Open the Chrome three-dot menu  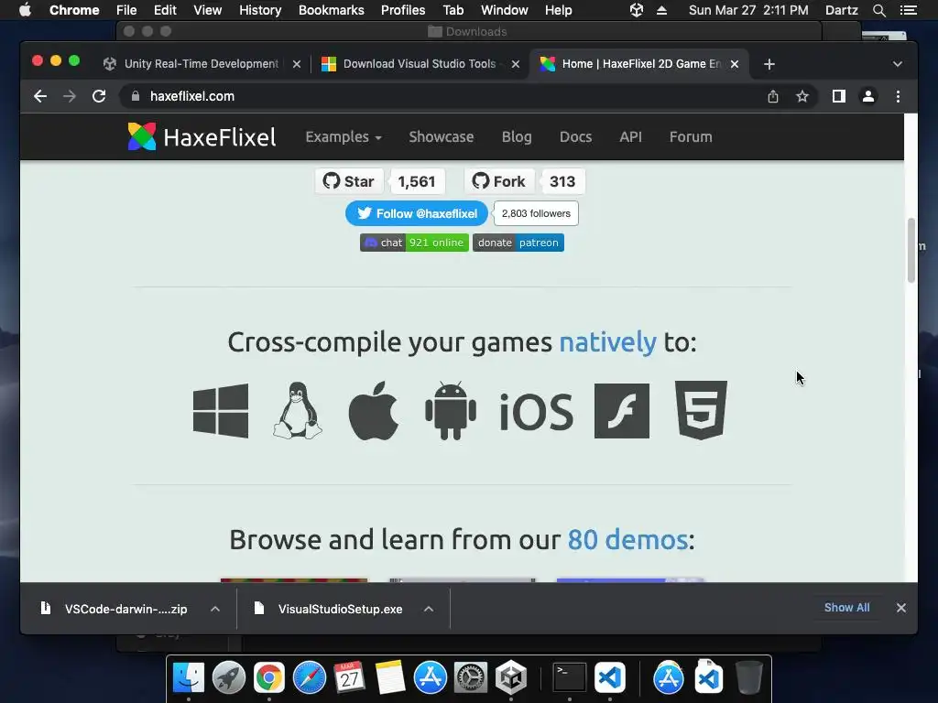pyautogui.click(x=898, y=96)
